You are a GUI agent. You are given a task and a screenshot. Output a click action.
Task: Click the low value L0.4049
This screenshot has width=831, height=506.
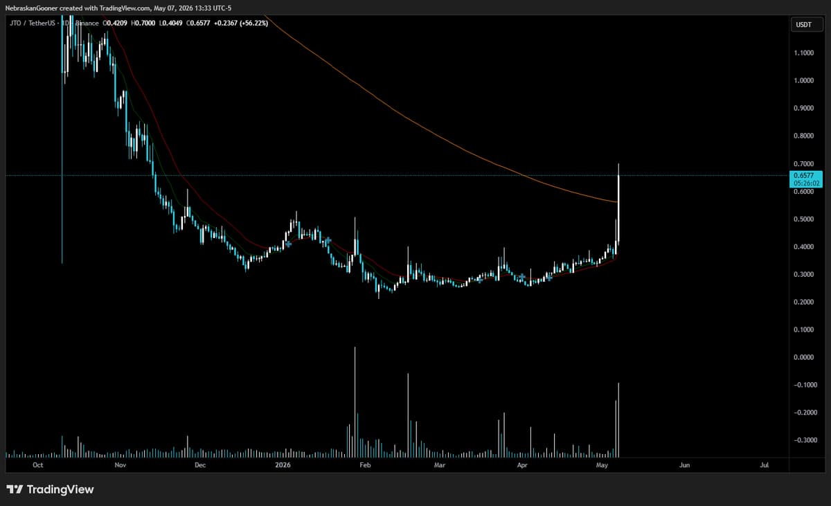(x=170, y=23)
